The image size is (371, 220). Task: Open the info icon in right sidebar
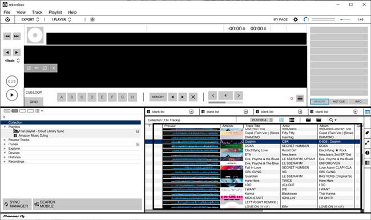pos(367,153)
